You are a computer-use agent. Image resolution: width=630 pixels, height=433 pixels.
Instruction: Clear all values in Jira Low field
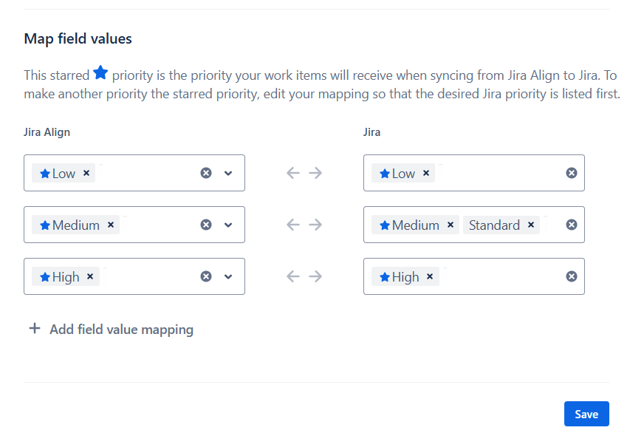[571, 173]
